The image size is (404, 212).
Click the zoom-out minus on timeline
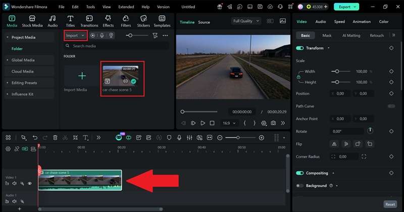pos(220,138)
